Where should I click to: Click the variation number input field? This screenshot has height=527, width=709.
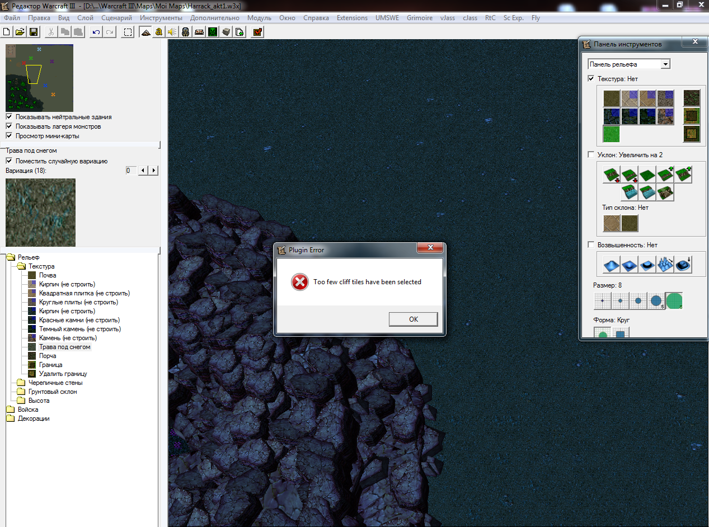click(x=131, y=170)
